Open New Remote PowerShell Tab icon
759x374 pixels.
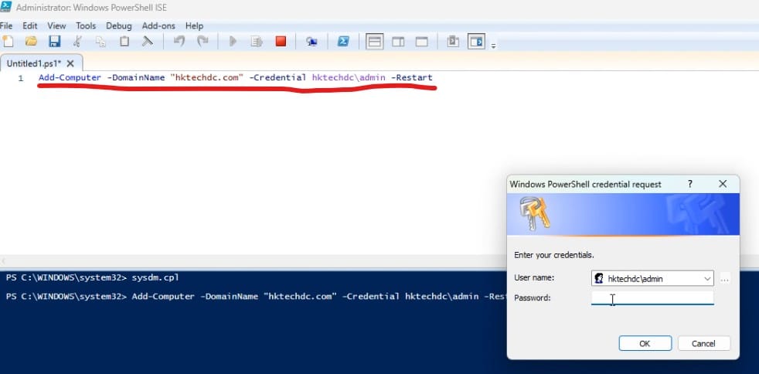coord(311,42)
